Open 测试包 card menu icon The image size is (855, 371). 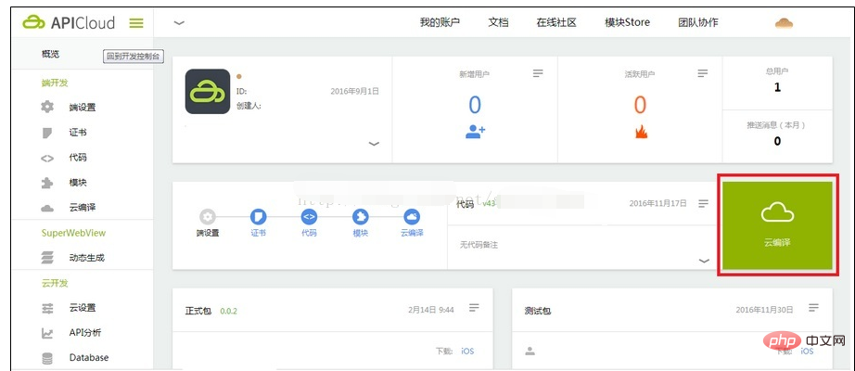click(x=814, y=308)
